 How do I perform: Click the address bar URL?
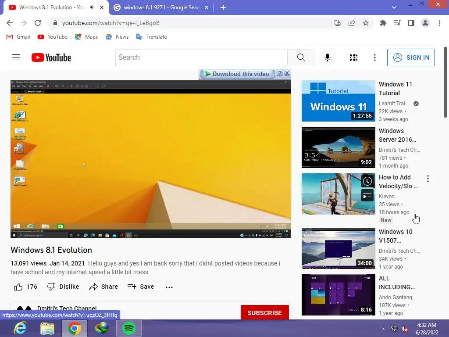[110, 23]
